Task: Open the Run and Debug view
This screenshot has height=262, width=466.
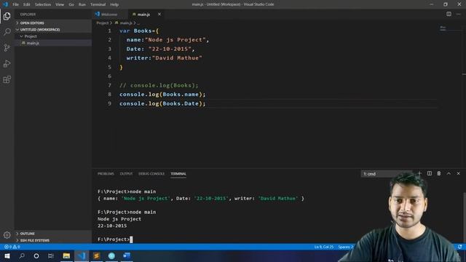Action: pos(7,63)
